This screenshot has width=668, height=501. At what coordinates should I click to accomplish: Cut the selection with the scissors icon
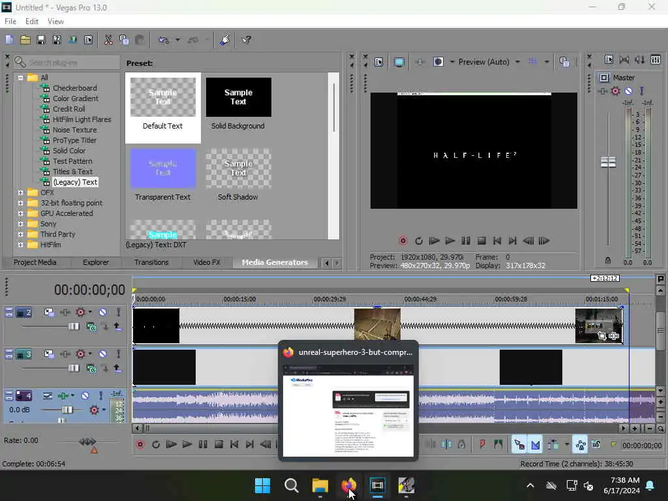(x=108, y=40)
